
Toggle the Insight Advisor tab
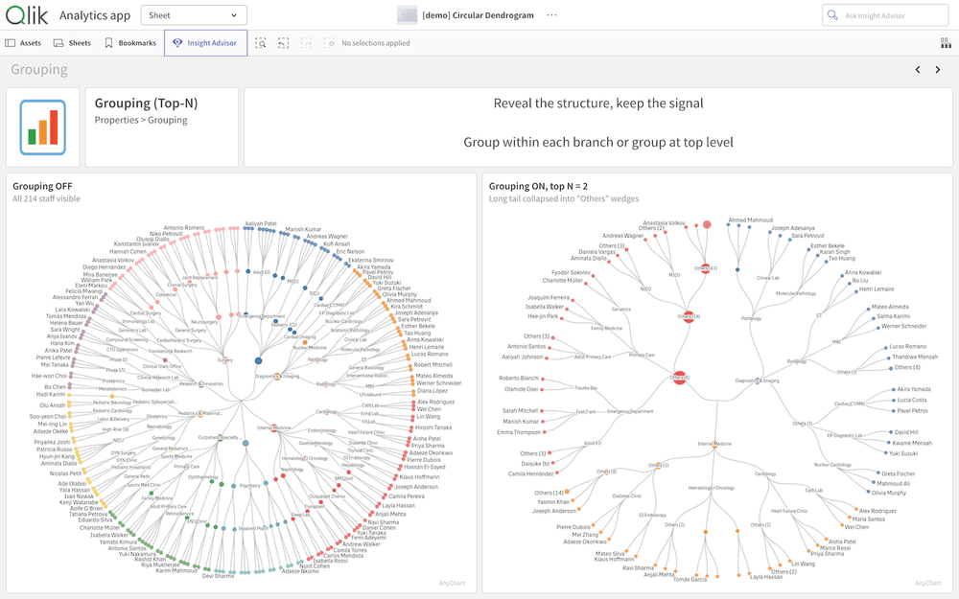point(205,43)
